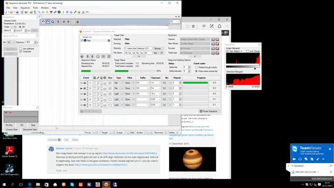Viewport: 334px width, 188px height.
Task: Click the web note icon in Edge
Action: (x=212, y=26)
